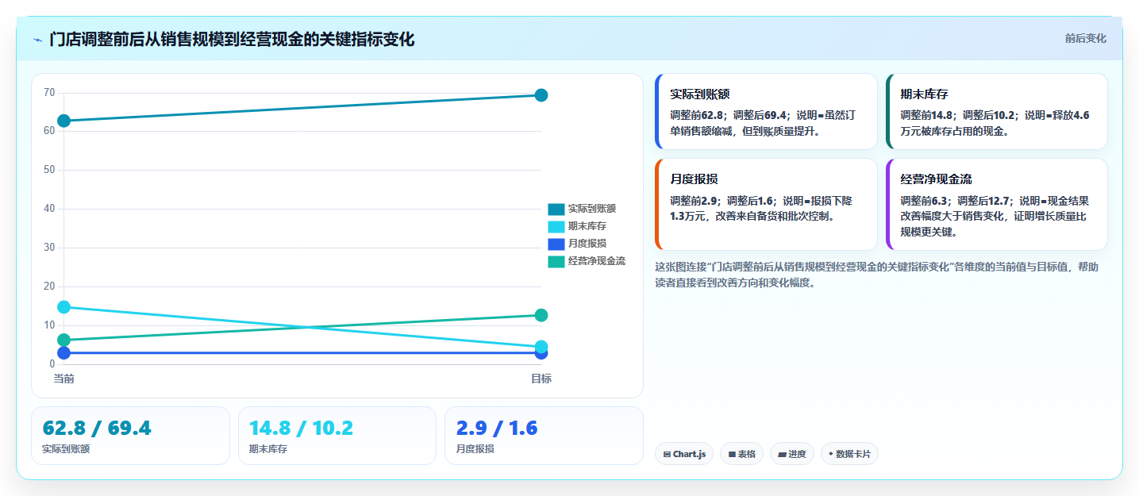Click the 期末库存 caption under 14.8 / 10.2

(268, 449)
